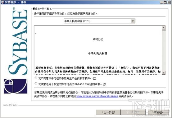Image resolution: width=172 pixels, height=118 pixels.
Task: Click the 许可协议 heading in license text
Action: [x=98, y=39]
